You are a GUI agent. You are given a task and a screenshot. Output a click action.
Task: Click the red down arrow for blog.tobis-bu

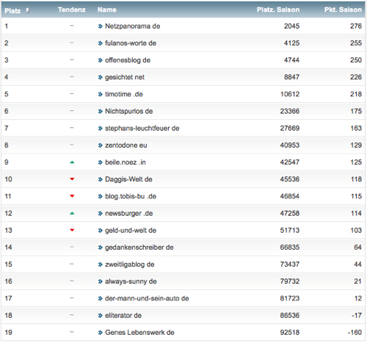point(72,196)
